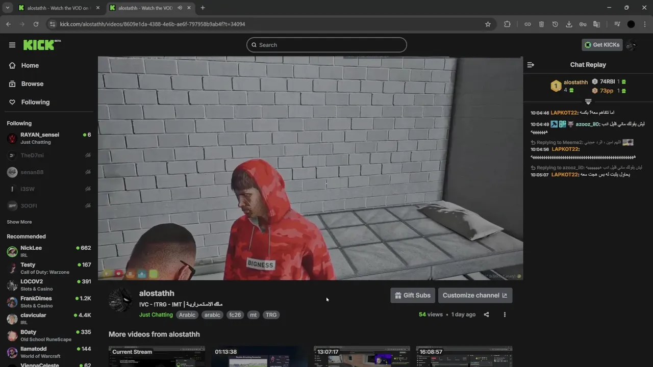Select the fc26 tag

[x=235, y=315]
